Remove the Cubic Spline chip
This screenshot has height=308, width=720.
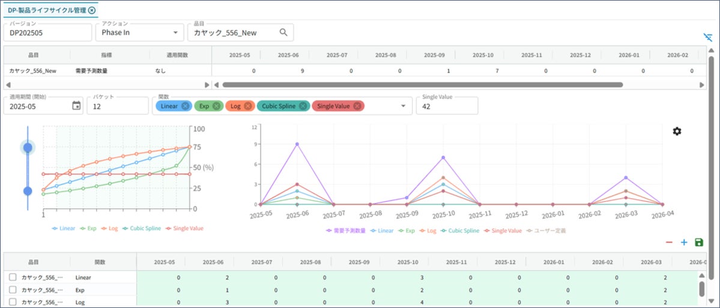[303, 106]
